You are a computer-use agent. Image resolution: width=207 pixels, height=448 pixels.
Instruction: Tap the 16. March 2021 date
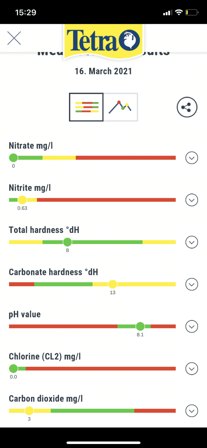[x=103, y=71]
